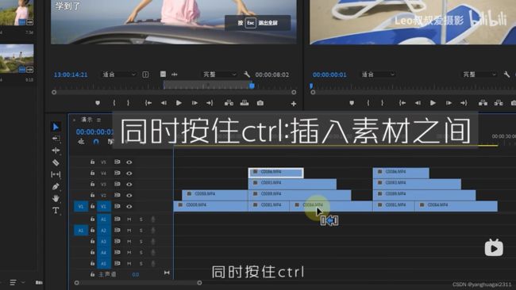Screen dimensions: 516x290
Task: Play sequence in Program monitor
Action: (x=433, y=103)
